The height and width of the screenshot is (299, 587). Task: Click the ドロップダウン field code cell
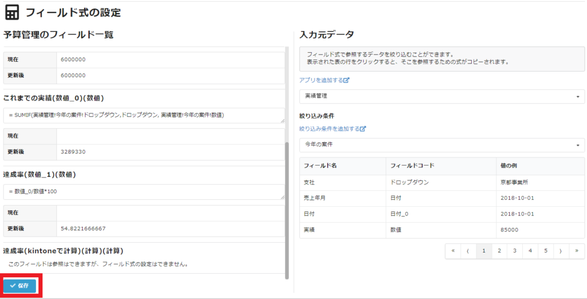click(441, 183)
